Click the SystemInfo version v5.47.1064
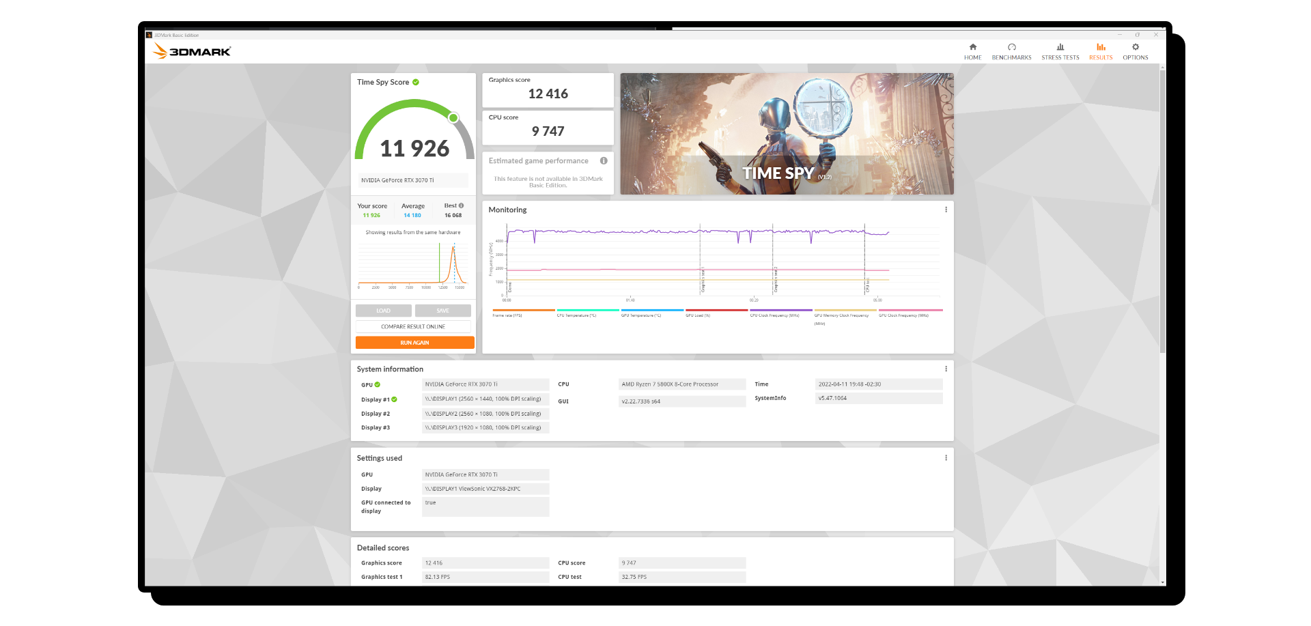 click(x=879, y=398)
